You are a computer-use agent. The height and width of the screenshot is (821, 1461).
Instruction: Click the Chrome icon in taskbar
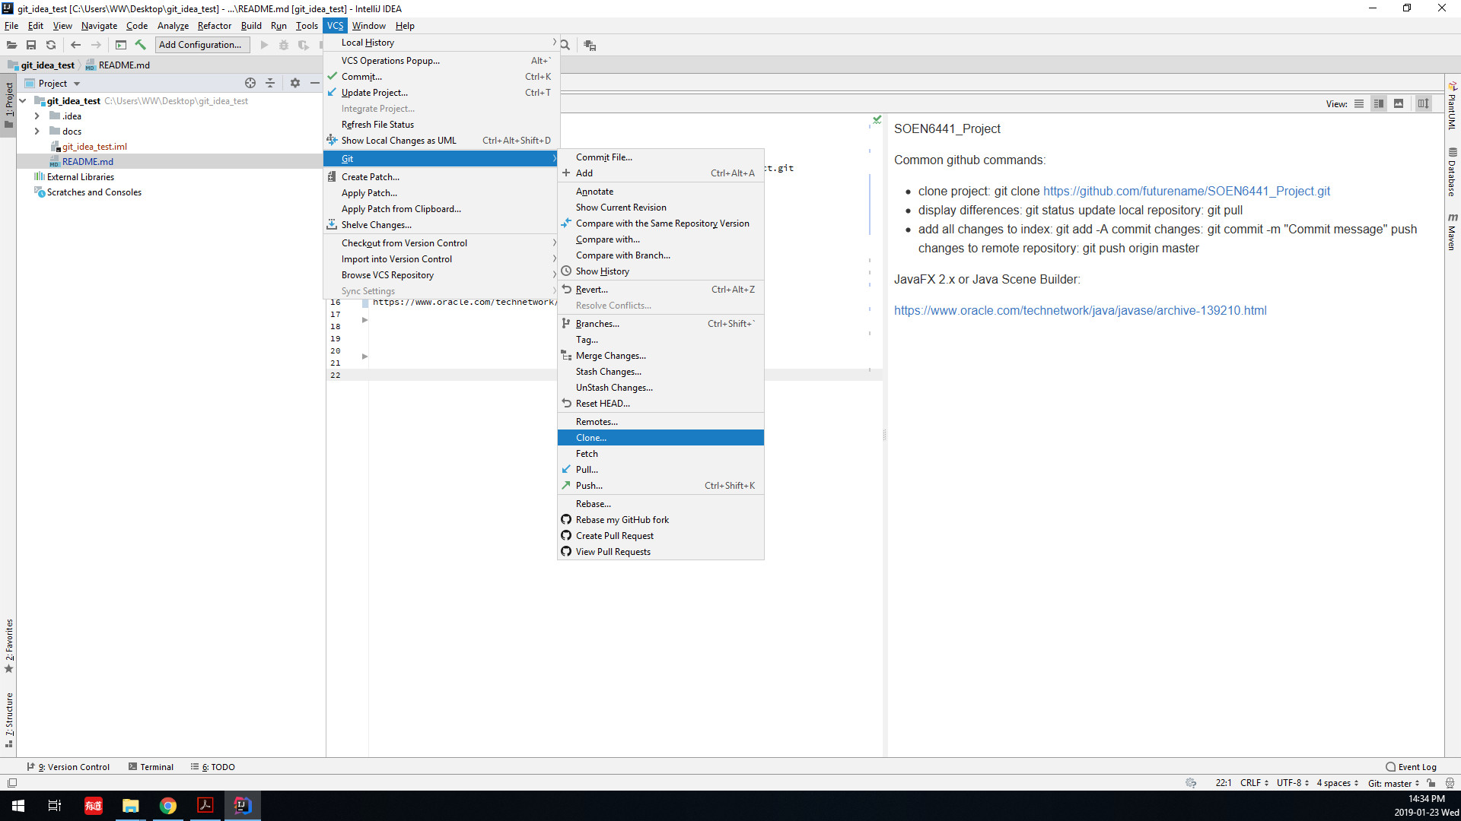pyautogui.click(x=167, y=806)
